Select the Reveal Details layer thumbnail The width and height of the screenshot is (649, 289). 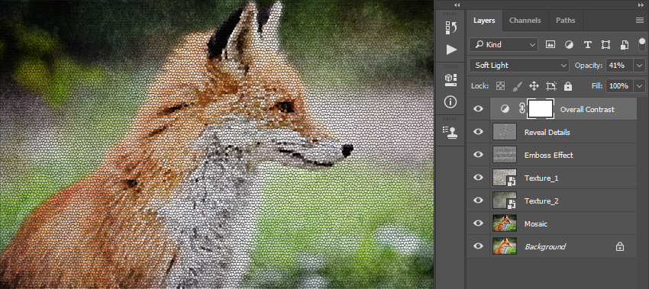coord(505,132)
